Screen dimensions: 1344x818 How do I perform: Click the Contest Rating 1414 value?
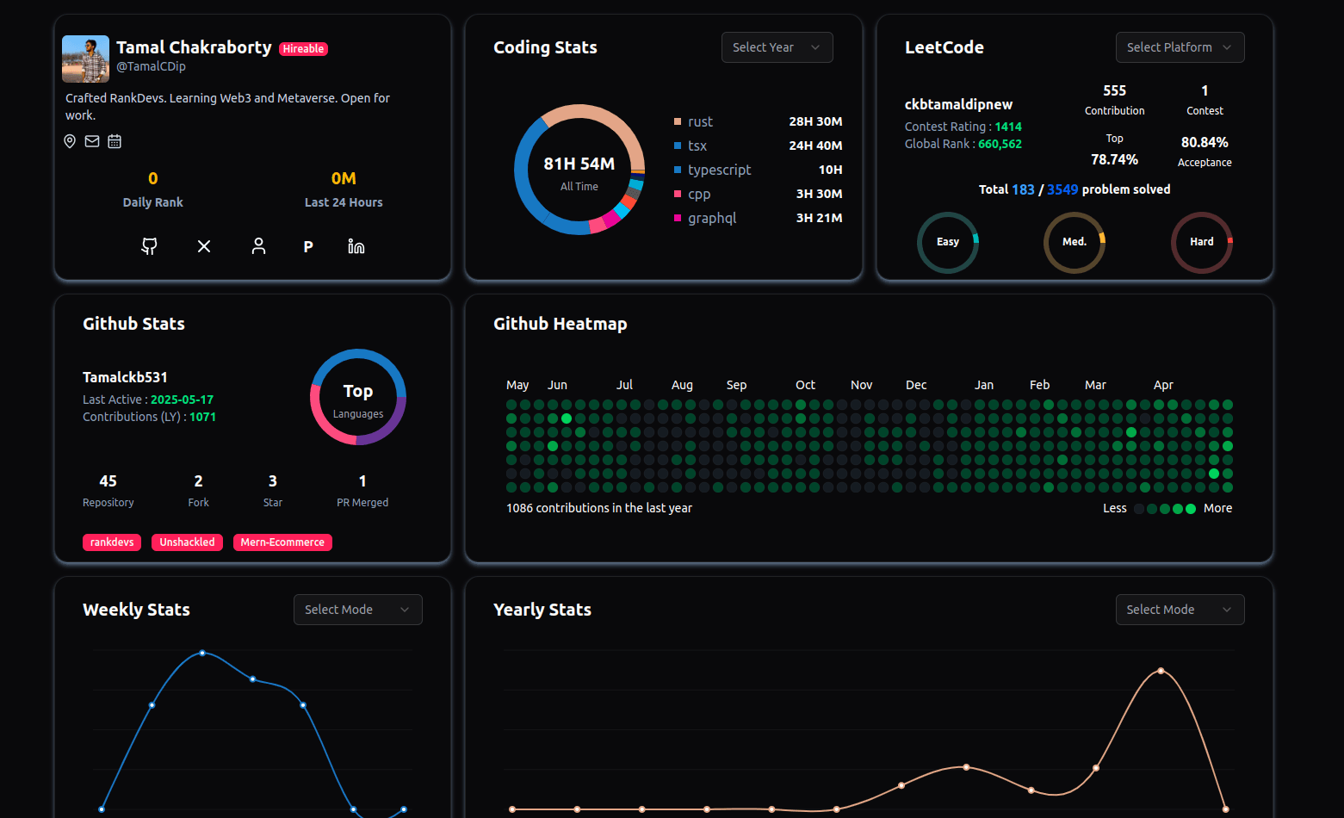coord(1008,127)
